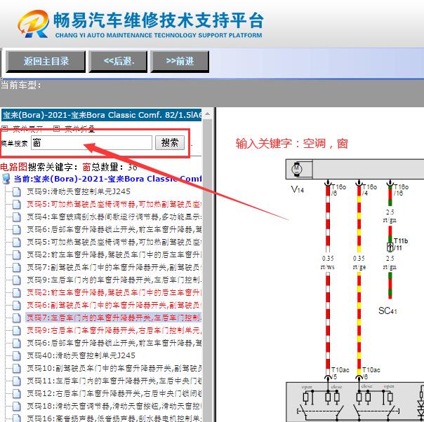This screenshot has height=422, width=424.
Task: Open 页码12:右后车门车窗升降器开关
Action: click(114, 393)
